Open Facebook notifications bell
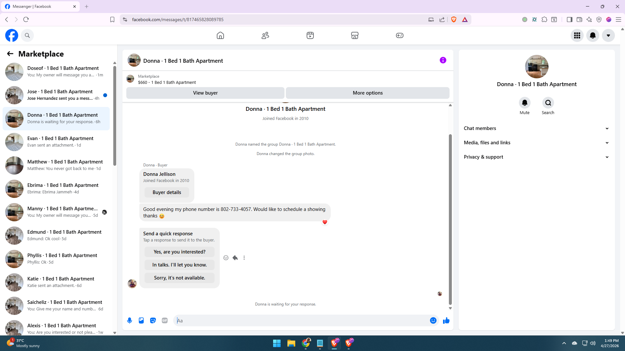 click(593, 35)
